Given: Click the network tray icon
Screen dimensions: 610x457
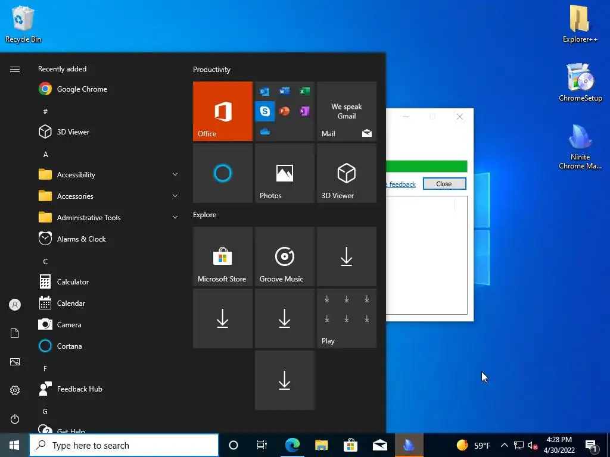Looking at the screenshot, I should click(x=519, y=445).
